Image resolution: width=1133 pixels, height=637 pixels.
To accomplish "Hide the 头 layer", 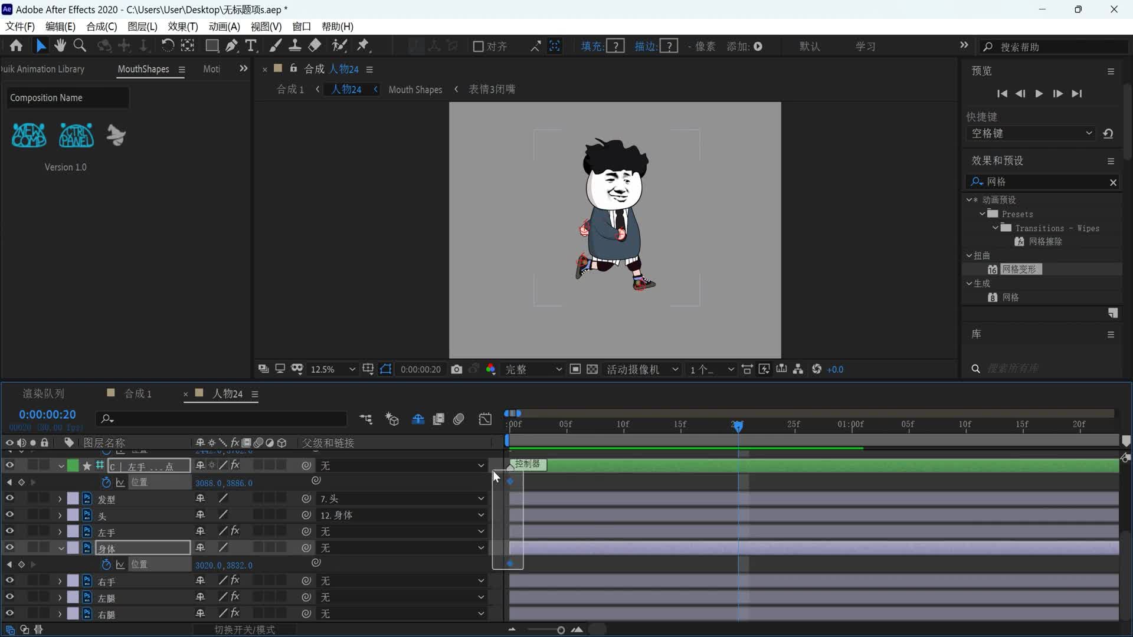I will [x=9, y=515].
